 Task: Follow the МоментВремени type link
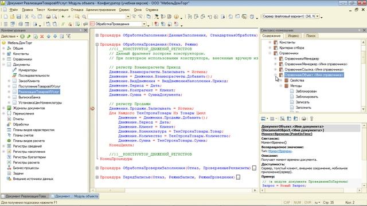click(280, 151)
